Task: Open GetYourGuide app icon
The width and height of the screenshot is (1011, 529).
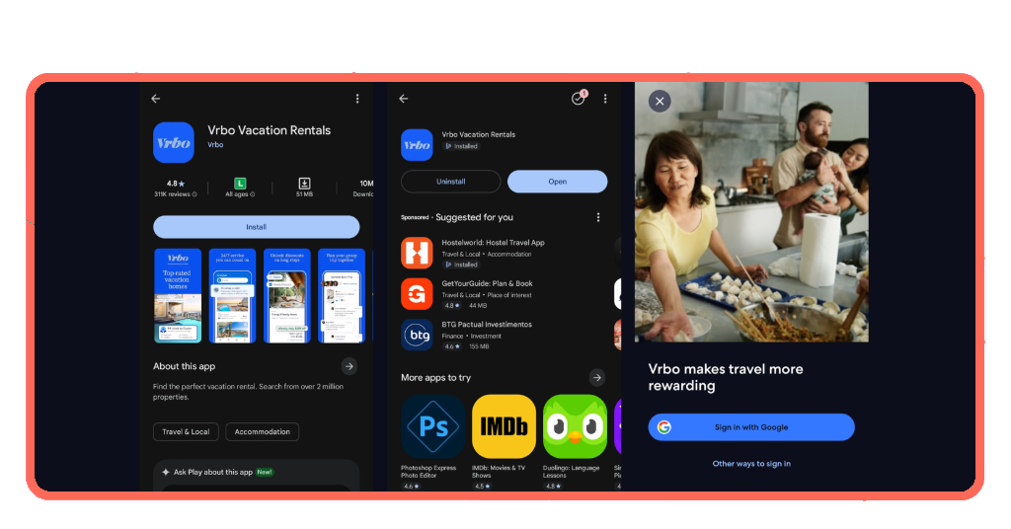Action: click(417, 294)
